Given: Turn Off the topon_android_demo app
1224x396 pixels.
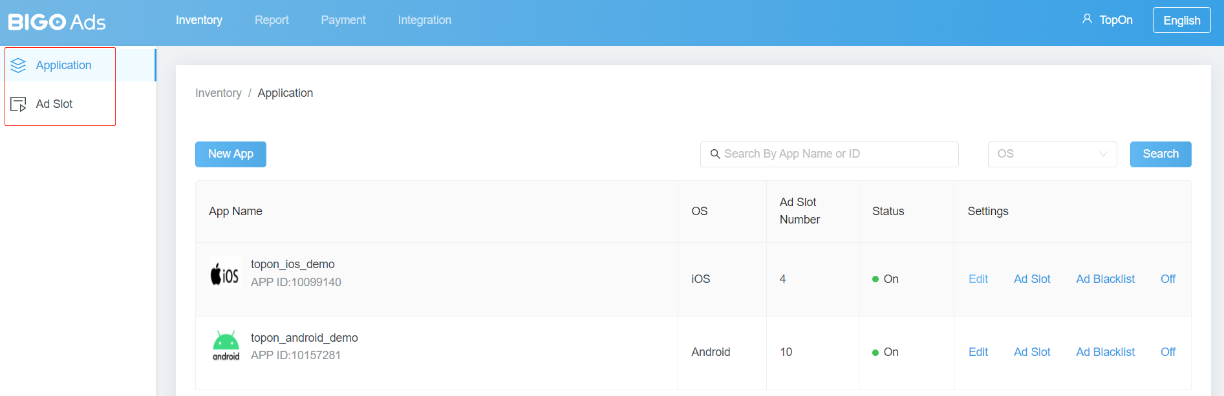Looking at the screenshot, I should tap(1168, 352).
